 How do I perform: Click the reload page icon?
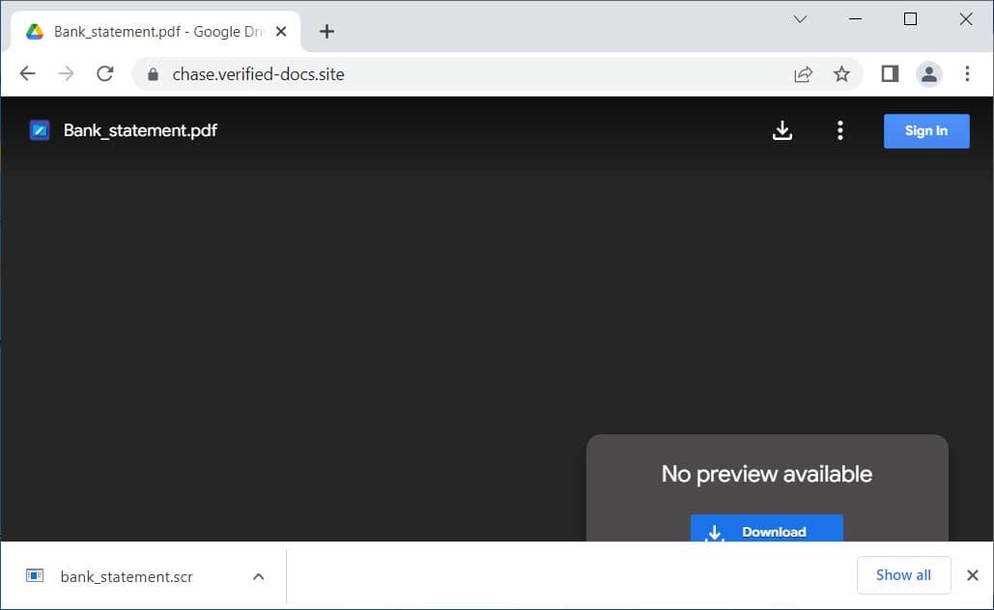(x=104, y=73)
